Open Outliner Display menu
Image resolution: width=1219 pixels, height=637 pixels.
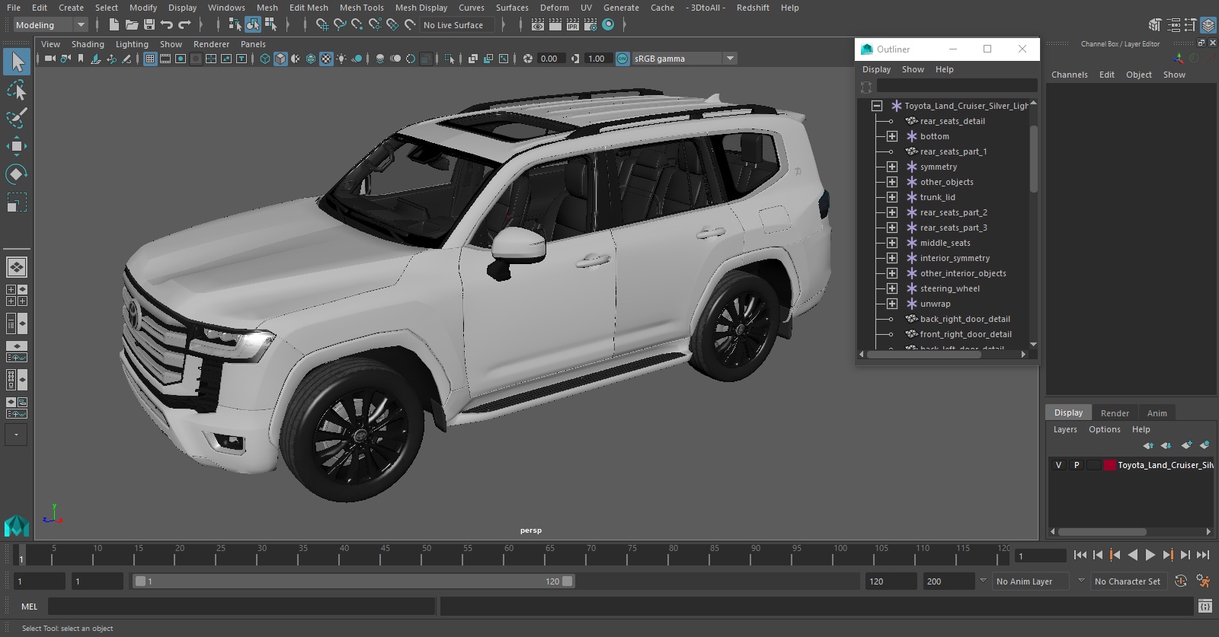876,69
